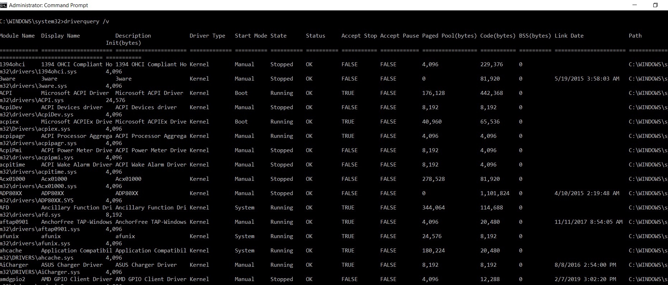Click 'ACPI Wake Alarm Driver' display name
The width and height of the screenshot is (668, 285).
(76, 165)
